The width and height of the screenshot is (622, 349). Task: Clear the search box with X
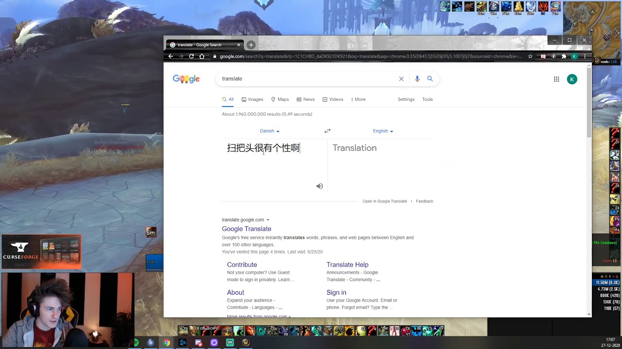tap(401, 79)
